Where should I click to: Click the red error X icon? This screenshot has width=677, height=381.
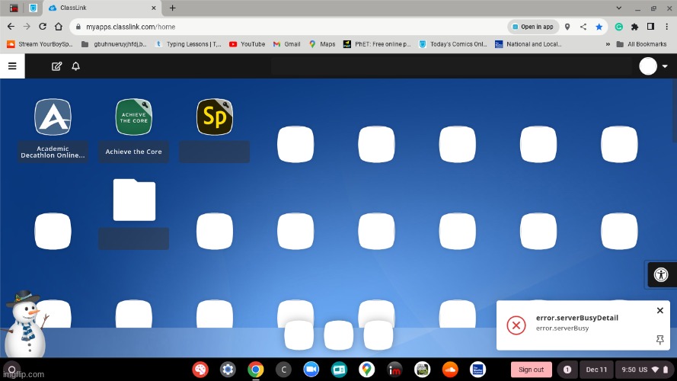(516, 325)
